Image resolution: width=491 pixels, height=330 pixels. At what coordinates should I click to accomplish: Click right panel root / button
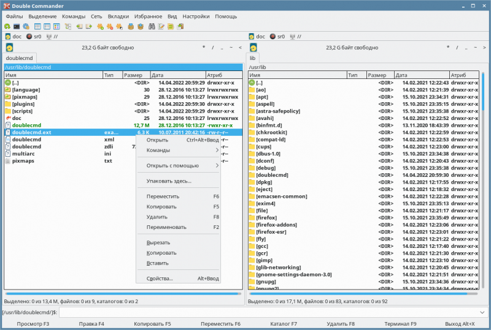[457, 48]
